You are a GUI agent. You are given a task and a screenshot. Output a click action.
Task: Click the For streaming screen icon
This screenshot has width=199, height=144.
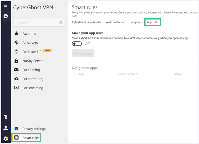16,88
